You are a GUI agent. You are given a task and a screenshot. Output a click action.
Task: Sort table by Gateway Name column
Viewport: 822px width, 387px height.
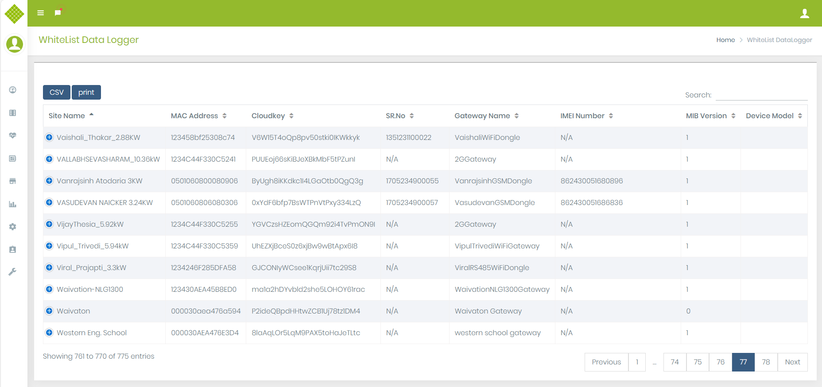(486, 116)
